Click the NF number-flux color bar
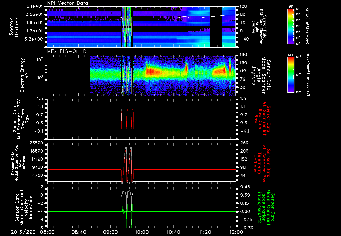Viewport: 341px width, 236px height. point(291,26)
